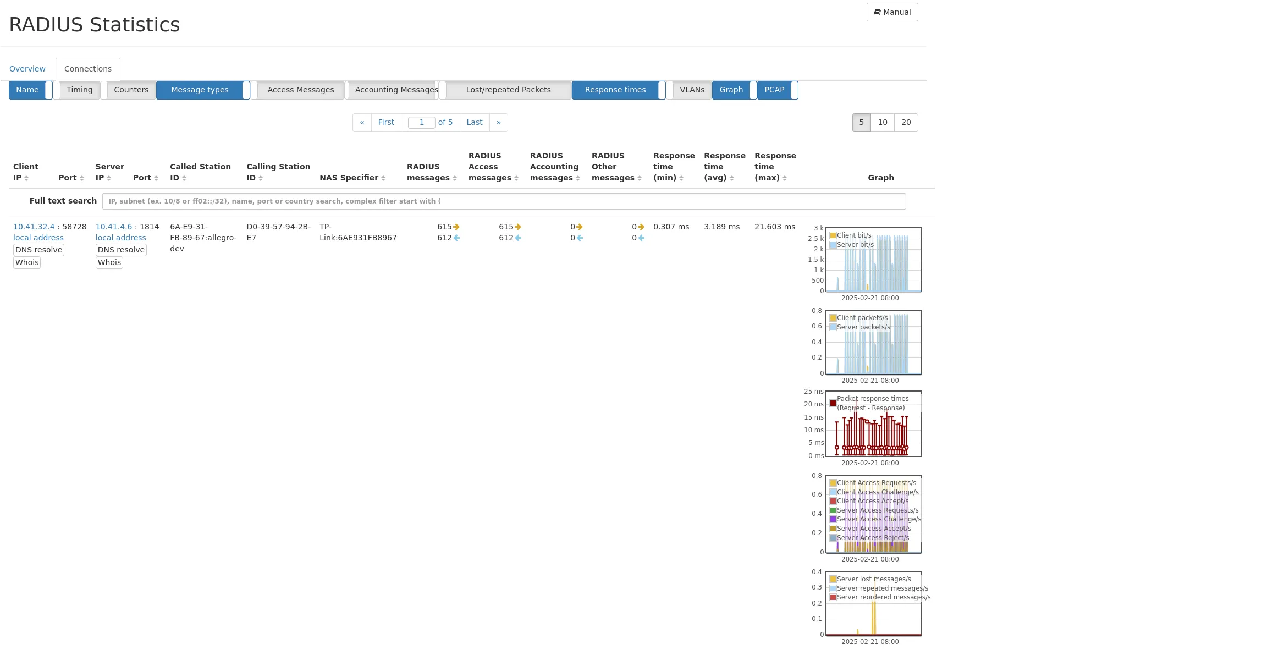Sort by Called Station ID arrows
This screenshot has height=649, width=1273.
184,178
